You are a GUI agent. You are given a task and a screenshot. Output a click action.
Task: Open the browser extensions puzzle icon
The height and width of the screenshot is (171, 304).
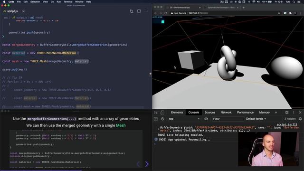[x=290, y=13]
